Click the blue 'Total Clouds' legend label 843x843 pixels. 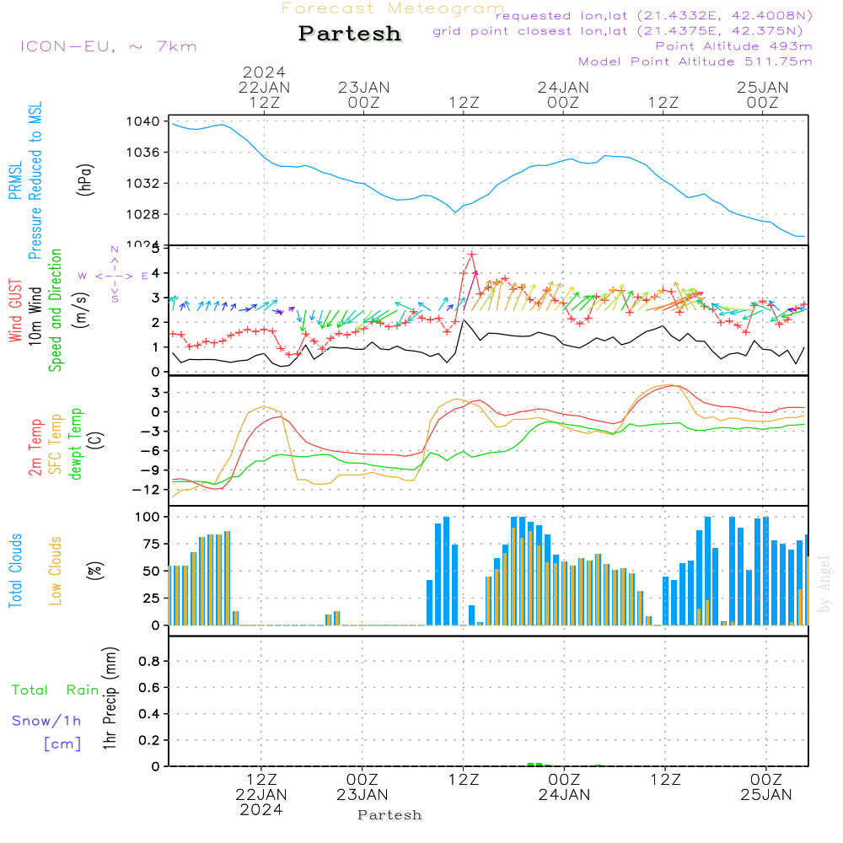pos(15,571)
